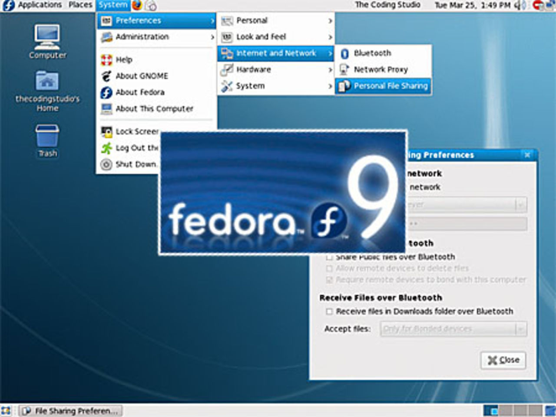Expand the Administration submenu

[157, 37]
